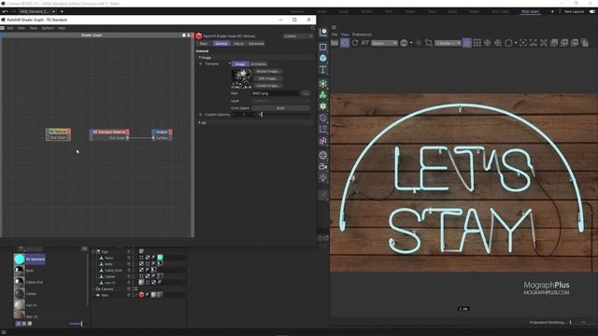Select the Rectangle Selection tool in sidebar

click(x=322, y=47)
